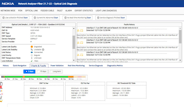Click Start next to Live collection finished
Image resolution: width=184 pixels, height=107 pixels.
(x=25, y=18)
